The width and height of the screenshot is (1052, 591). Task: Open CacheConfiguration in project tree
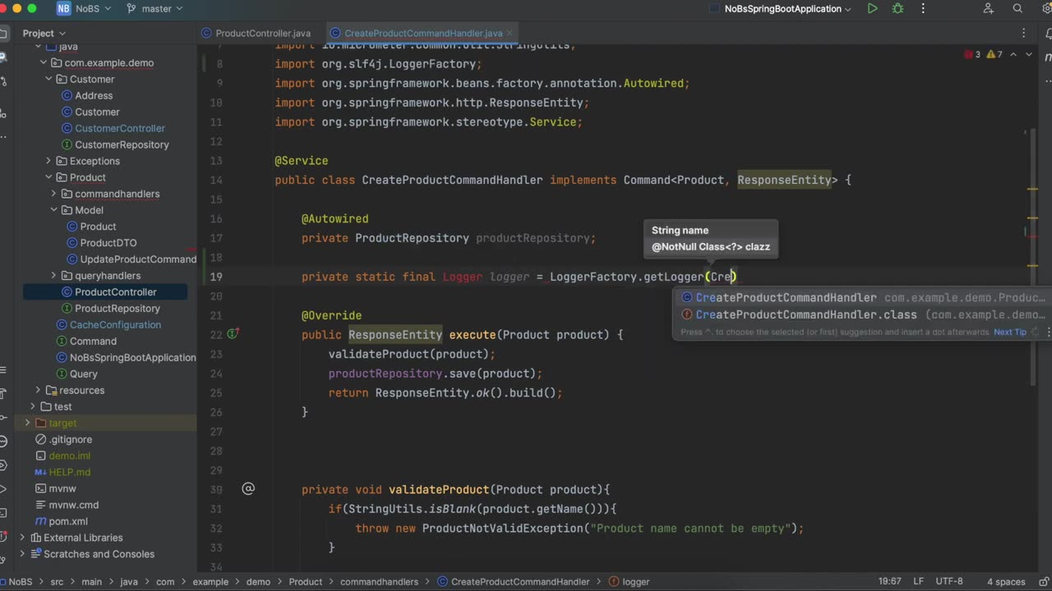[x=114, y=325]
